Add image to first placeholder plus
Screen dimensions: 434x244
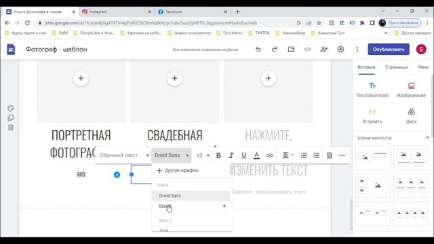click(x=81, y=79)
